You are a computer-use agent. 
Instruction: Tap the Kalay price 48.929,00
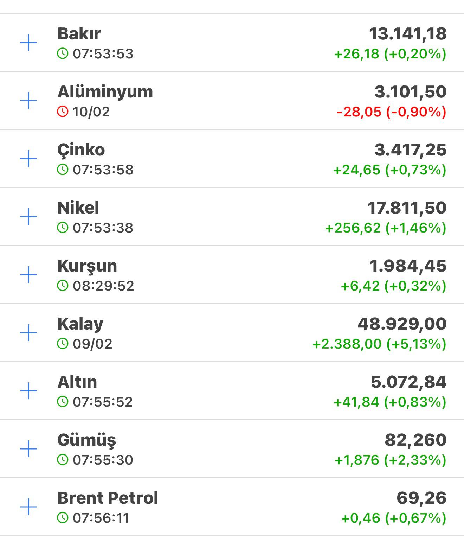pyautogui.click(x=402, y=324)
